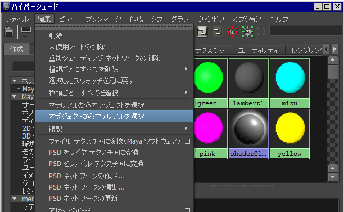
Task: Expand 種類ごとにすべてを選択 submenu arrow
Action: (x=186, y=93)
